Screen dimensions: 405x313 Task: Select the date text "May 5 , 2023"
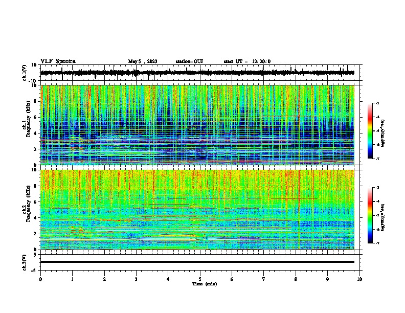pos(143,61)
